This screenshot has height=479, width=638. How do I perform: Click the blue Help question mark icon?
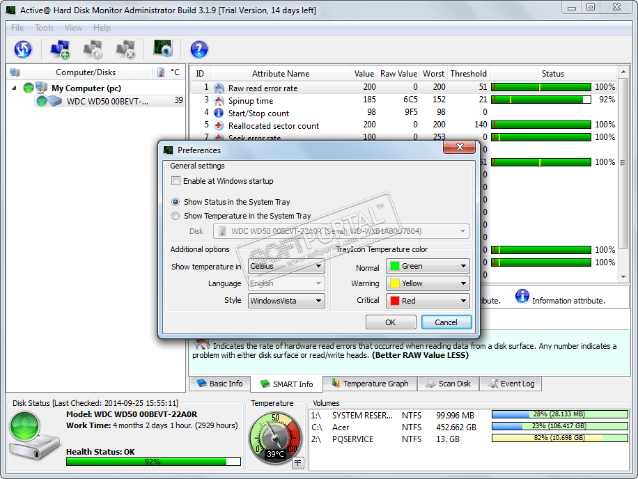(x=199, y=49)
